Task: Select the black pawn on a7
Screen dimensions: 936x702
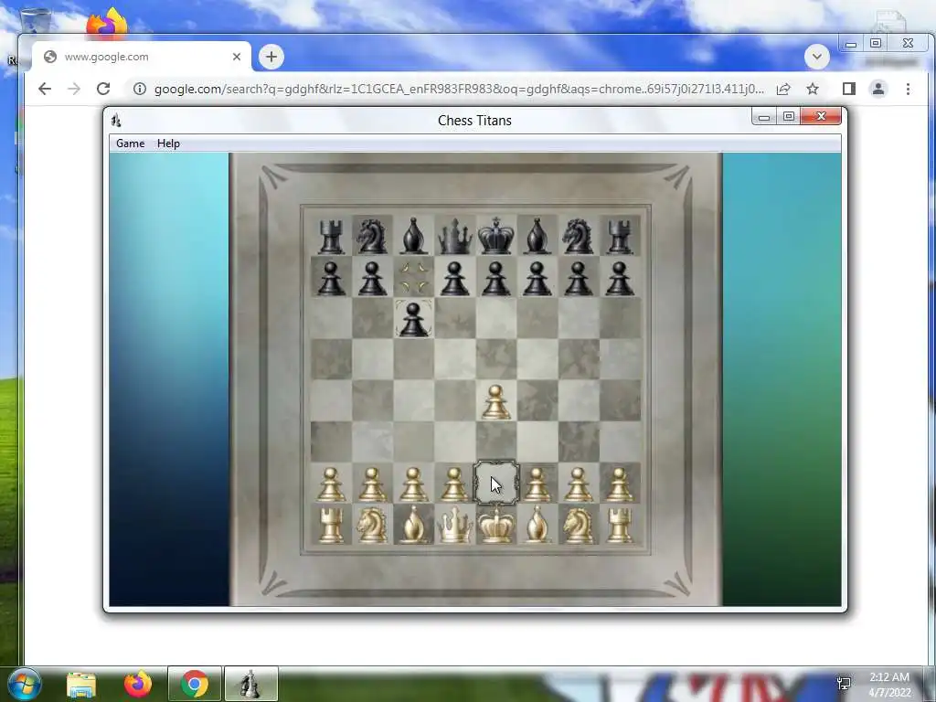Action: [331, 278]
